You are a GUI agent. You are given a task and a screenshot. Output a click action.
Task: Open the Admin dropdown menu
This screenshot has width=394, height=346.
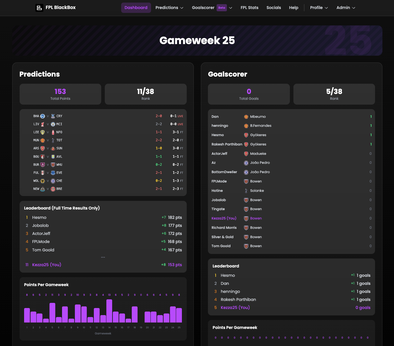coord(346,7)
